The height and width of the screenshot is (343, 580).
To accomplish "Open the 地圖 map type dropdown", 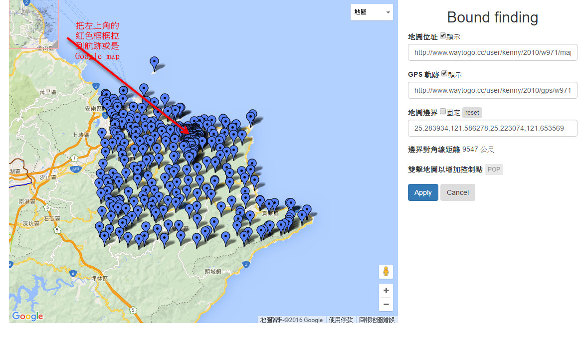I will pyautogui.click(x=372, y=12).
